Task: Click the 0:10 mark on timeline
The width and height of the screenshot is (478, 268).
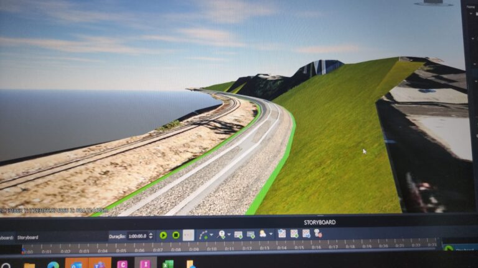Action: click(213, 248)
